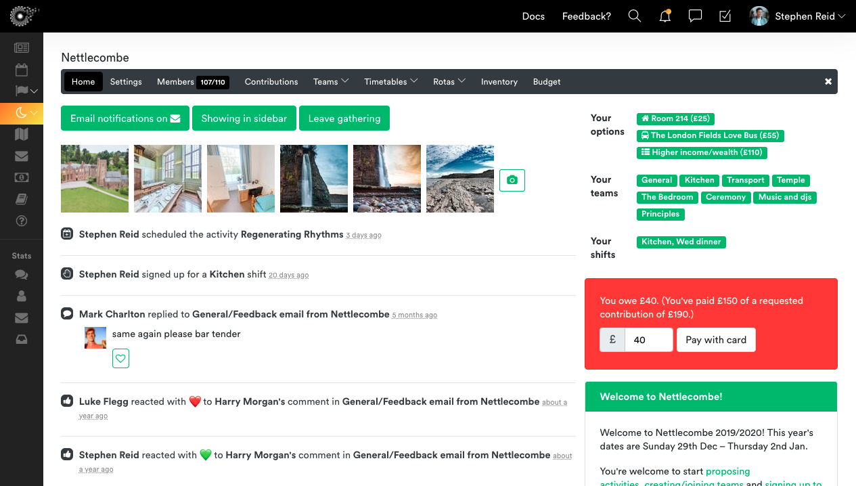Viewport: 856px width, 486px height.
Task: Click the payment amount input field
Action: point(648,340)
